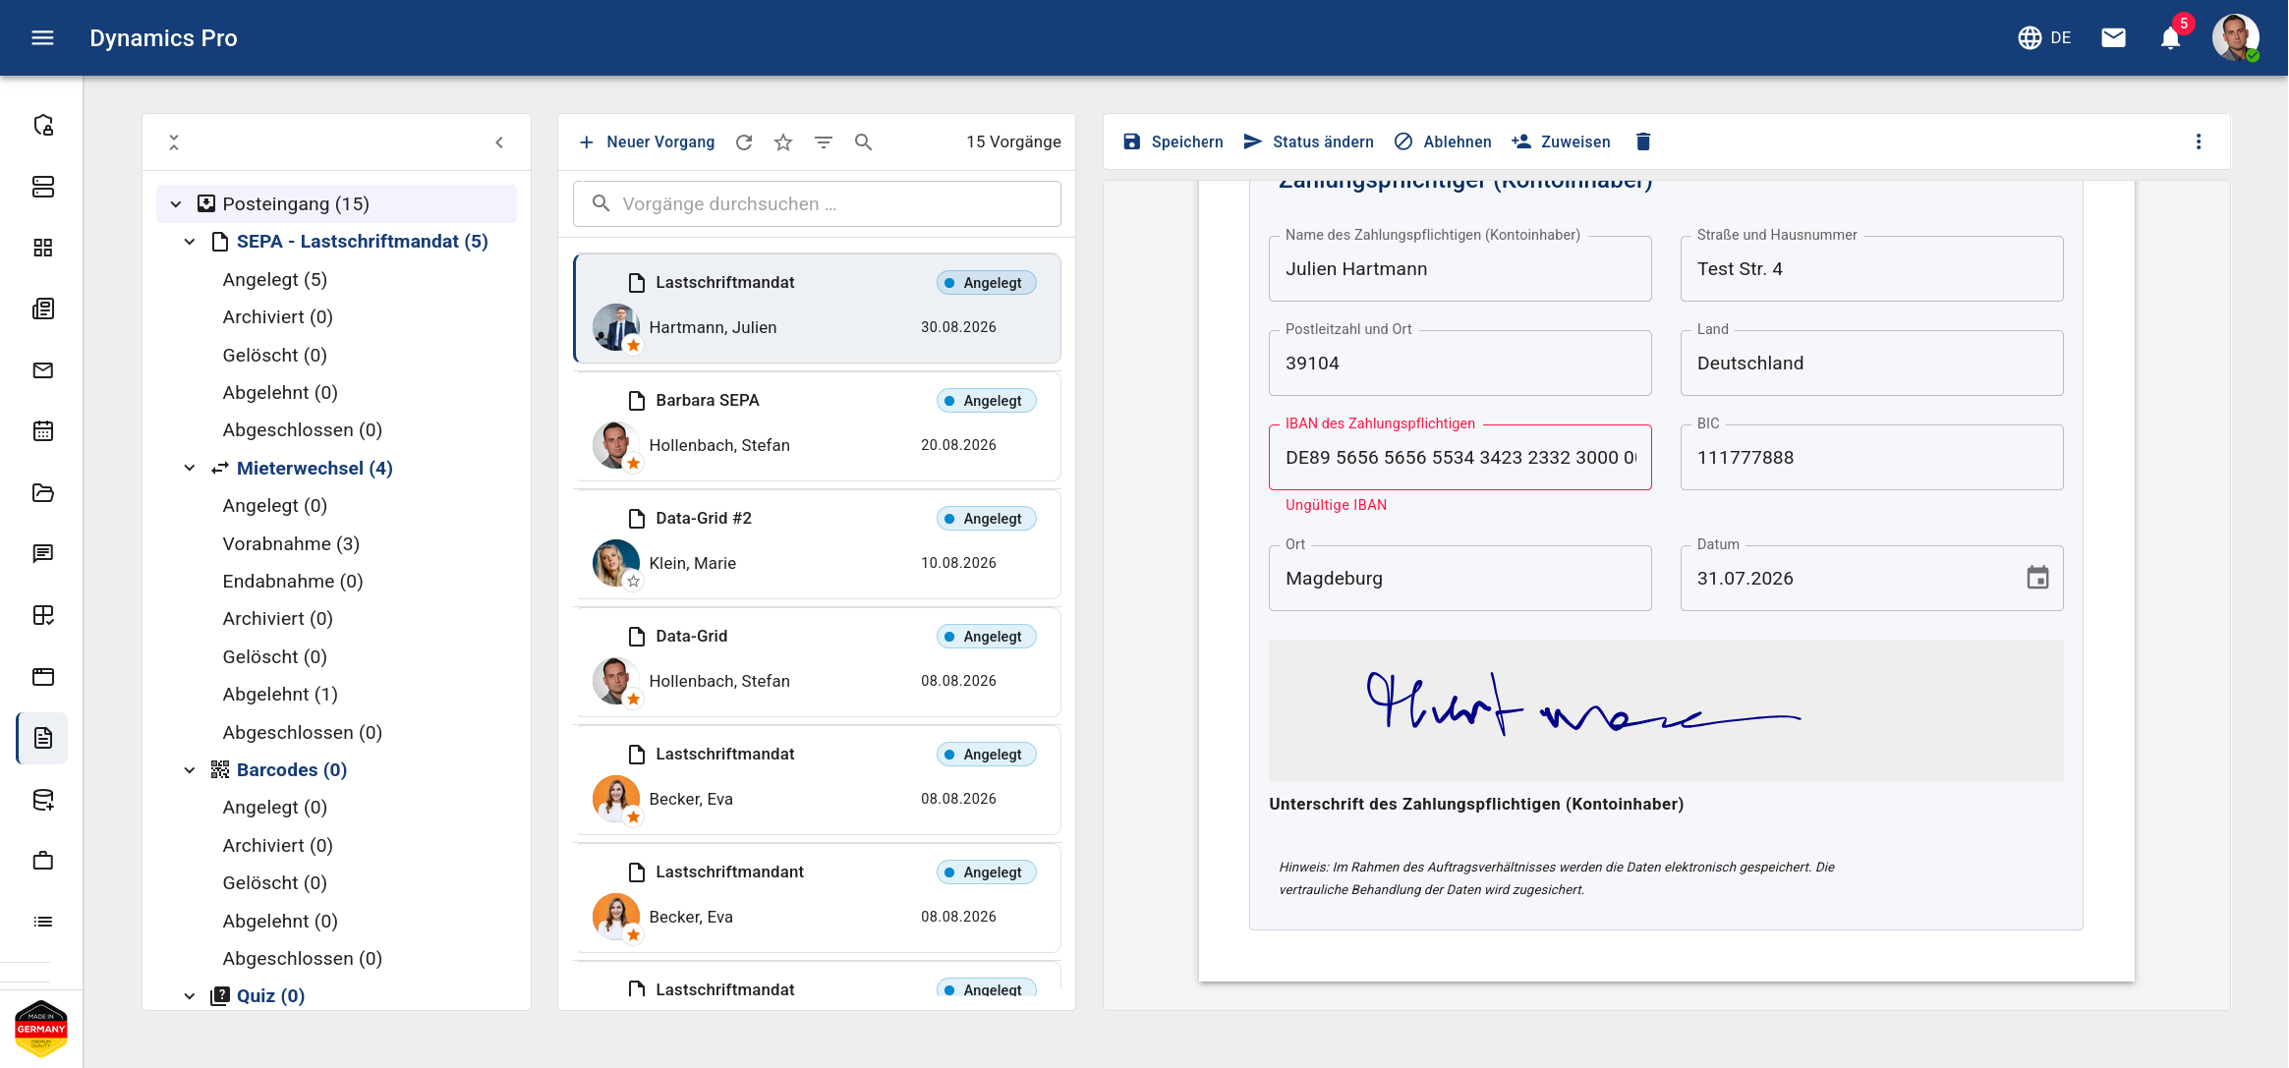
Task: Select Abgelehnt (1) under Mieterwechsel
Action: click(280, 695)
